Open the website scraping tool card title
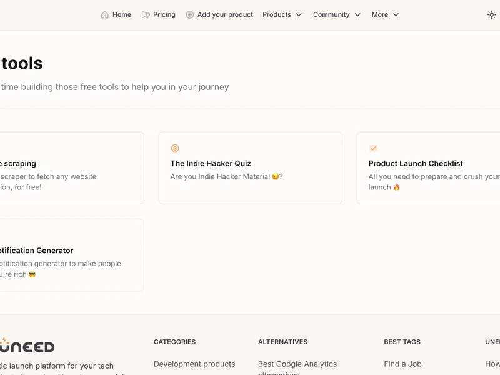 click(x=18, y=163)
